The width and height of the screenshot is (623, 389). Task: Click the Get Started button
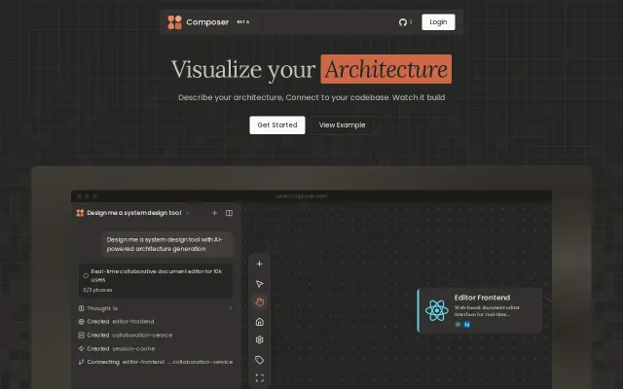coord(277,125)
